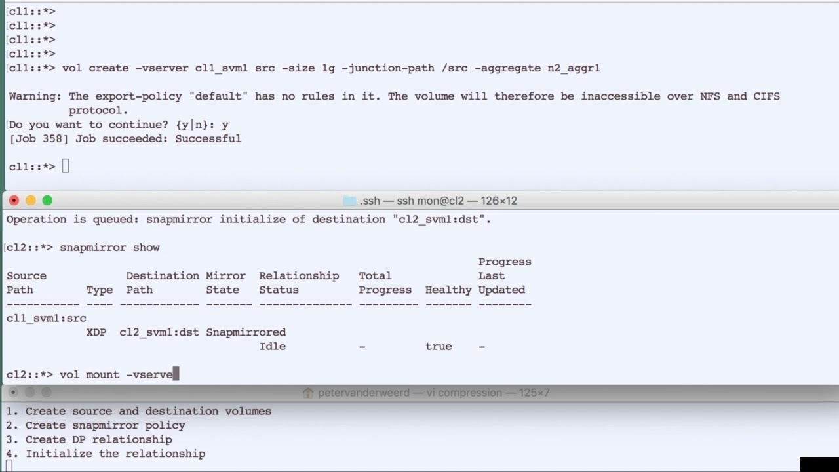Click the 'snapmirror show' command text
The height and width of the screenshot is (472, 839).
(109, 247)
